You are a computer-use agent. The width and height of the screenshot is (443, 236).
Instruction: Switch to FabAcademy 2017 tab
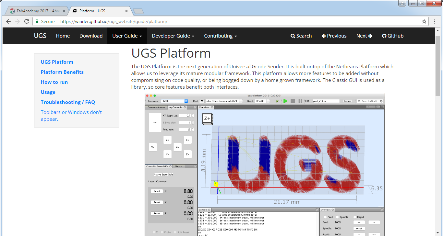pos(38,11)
